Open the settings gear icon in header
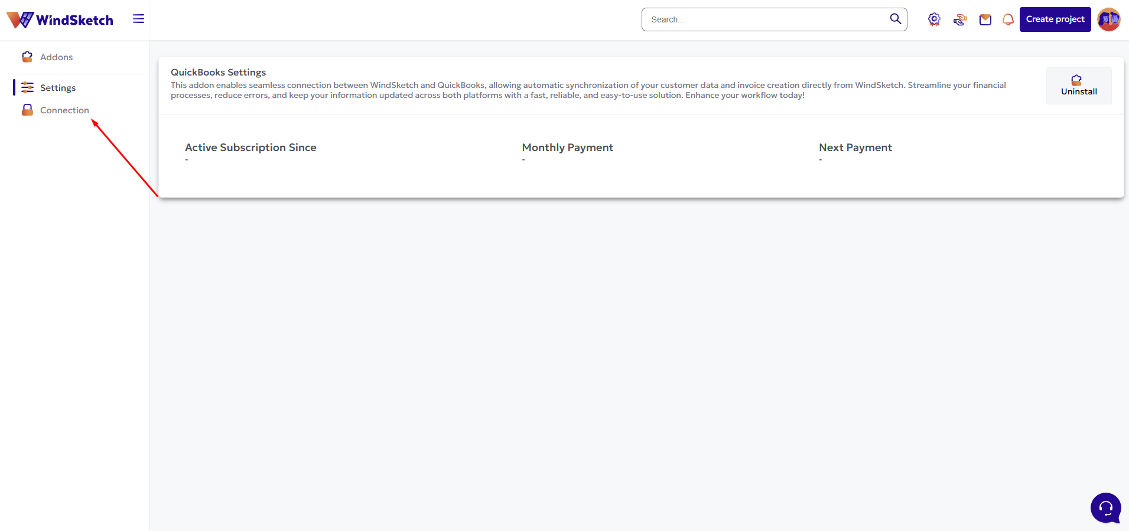The image size is (1129, 531). pyautogui.click(x=934, y=19)
